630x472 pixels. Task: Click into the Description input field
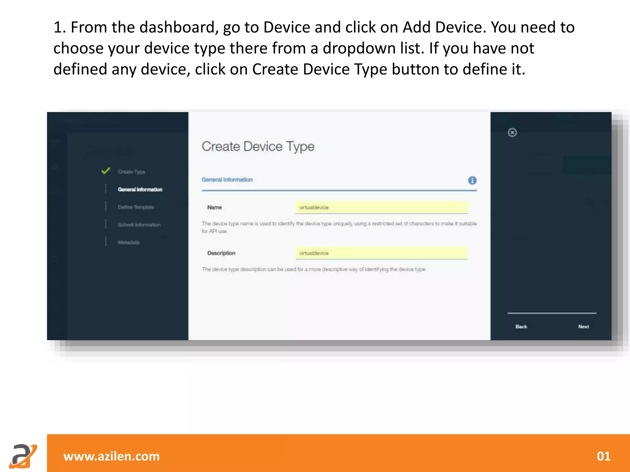(381, 253)
